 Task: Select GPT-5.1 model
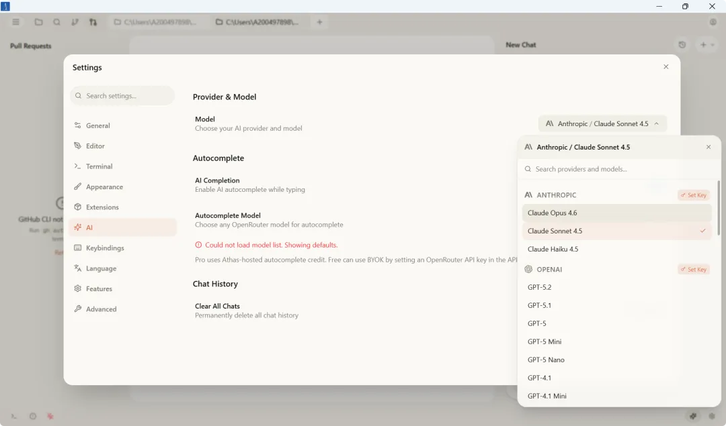pos(616,305)
